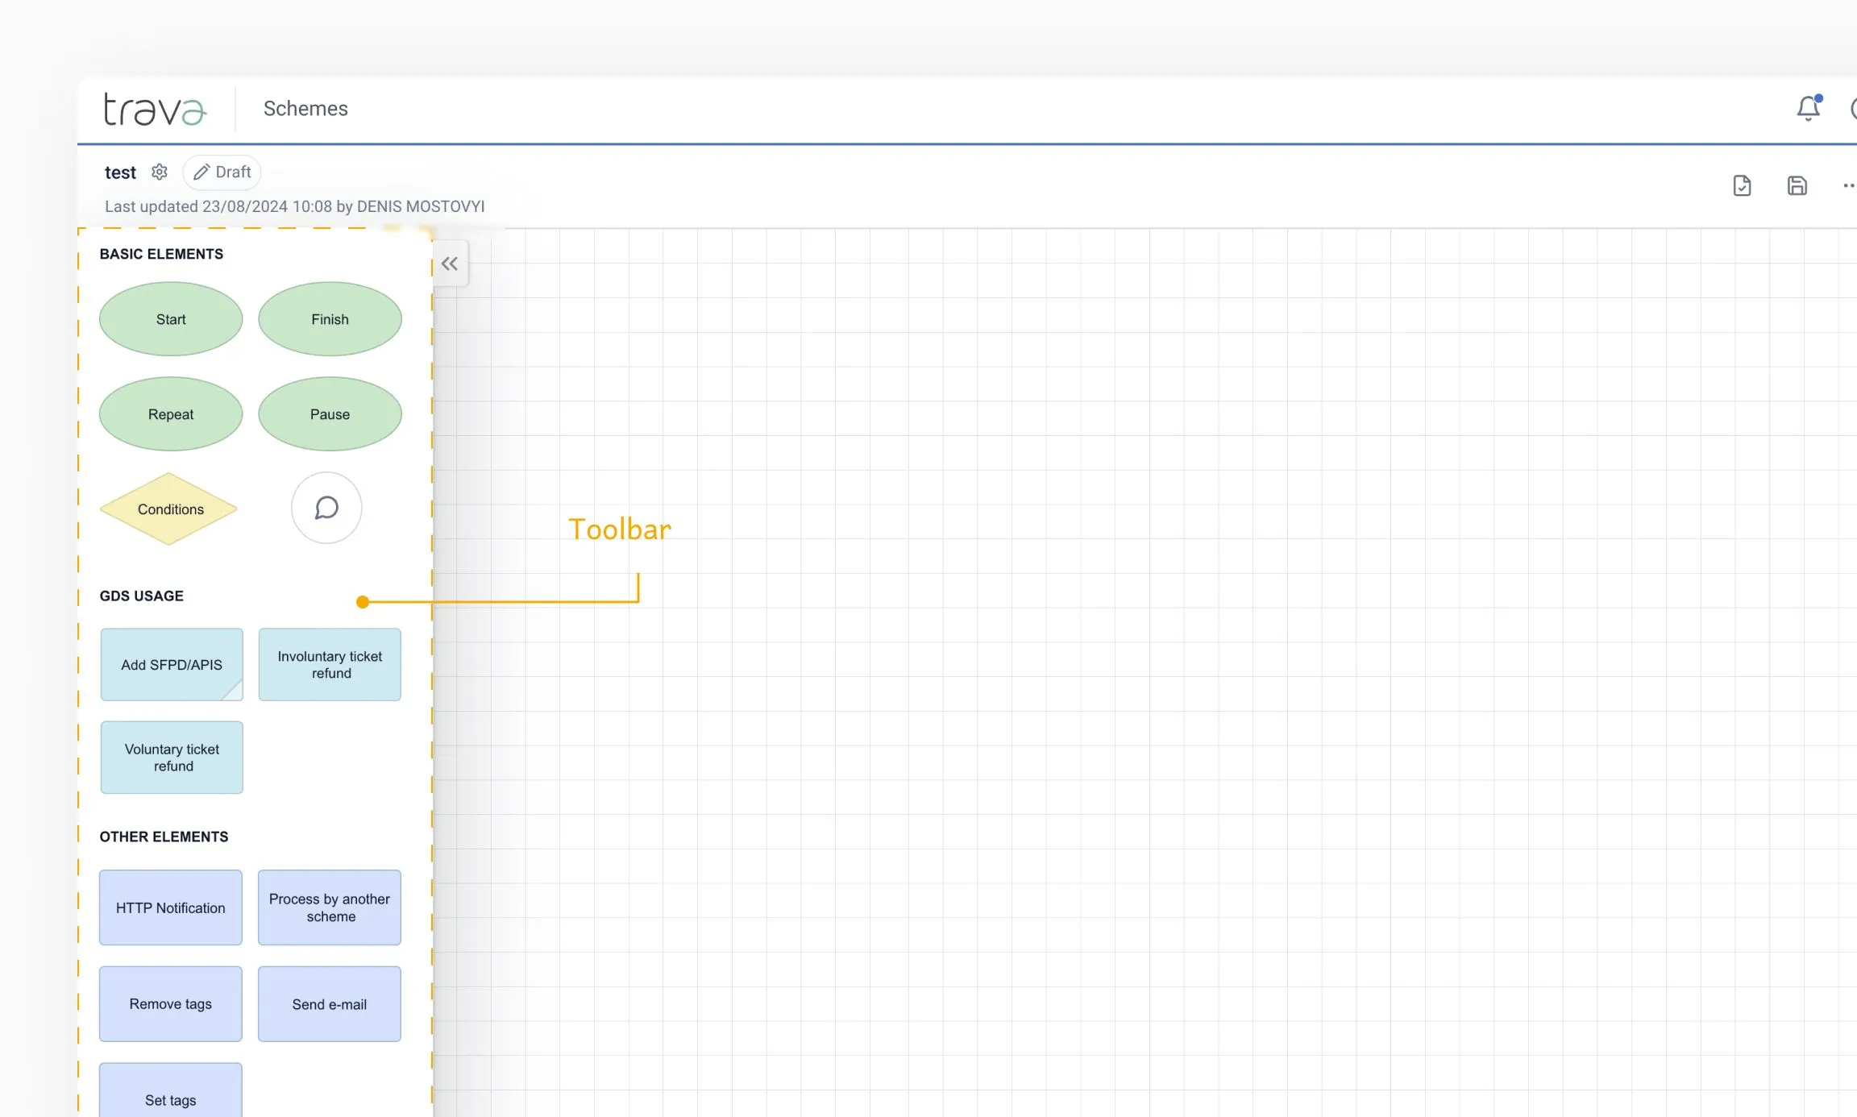Click the notification bell icon

pyautogui.click(x=1808, y=108)
